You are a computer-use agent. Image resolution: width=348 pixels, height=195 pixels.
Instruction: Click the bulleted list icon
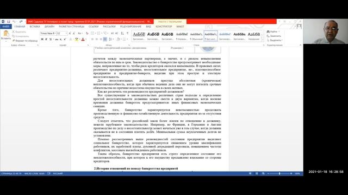[93, 33]
